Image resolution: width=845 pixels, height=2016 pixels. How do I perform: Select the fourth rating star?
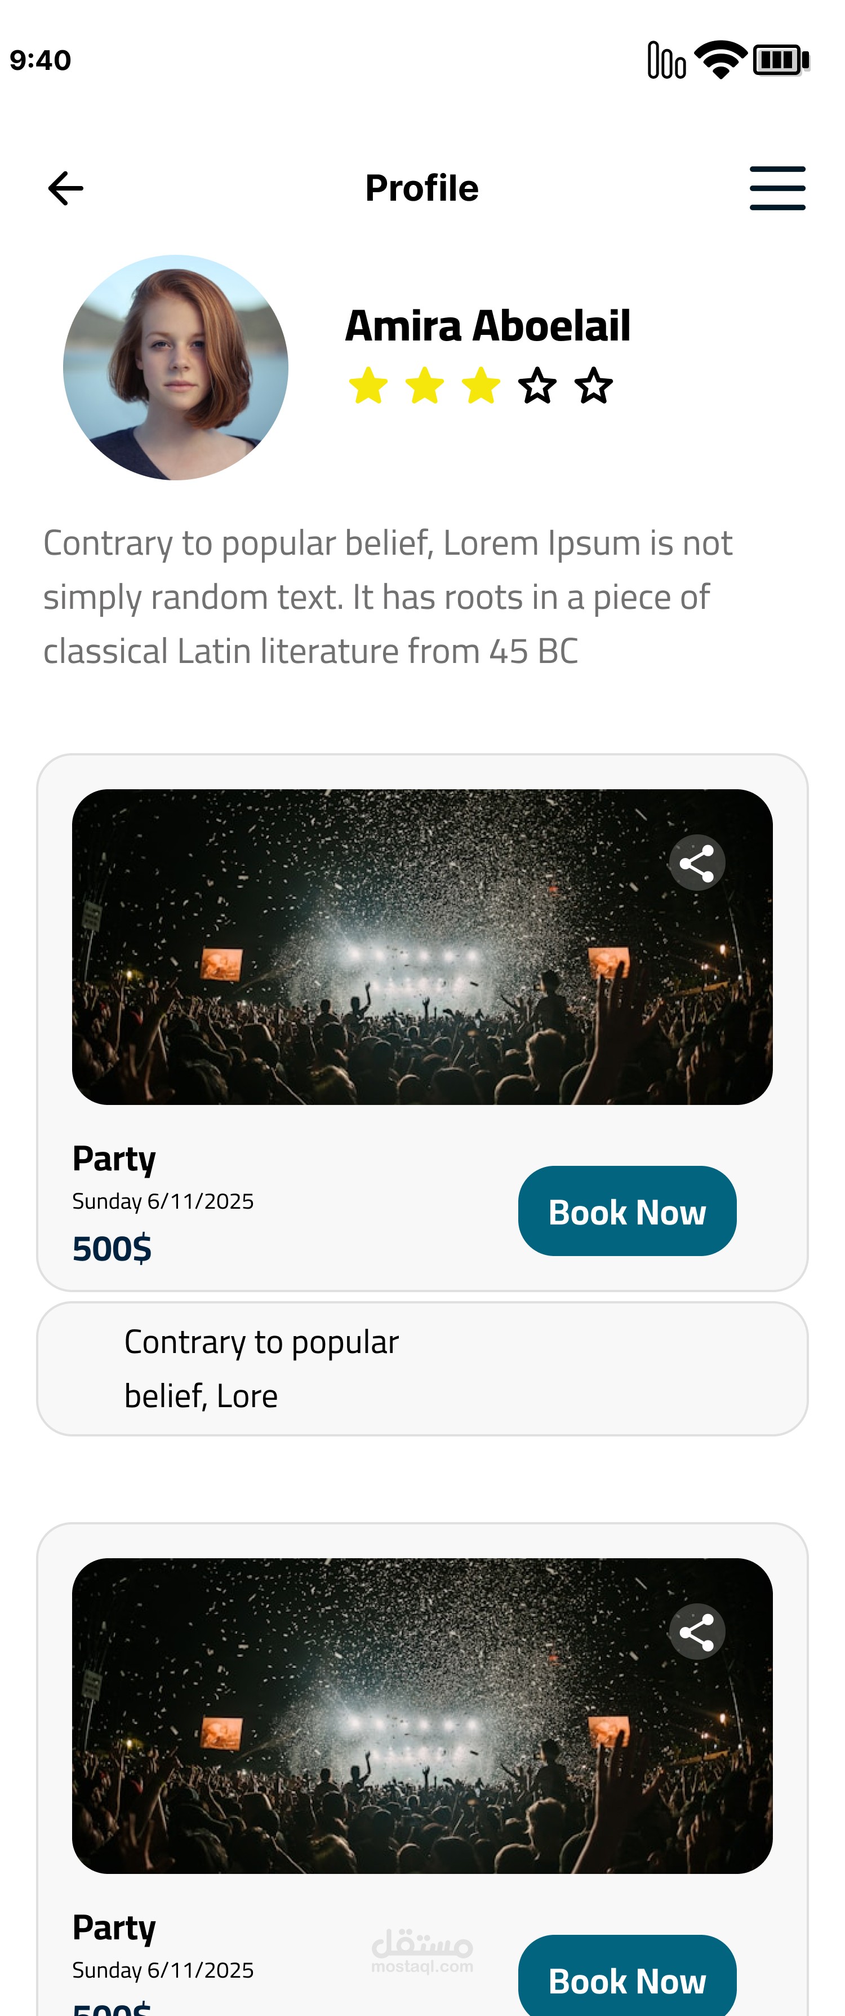point(538,386)
